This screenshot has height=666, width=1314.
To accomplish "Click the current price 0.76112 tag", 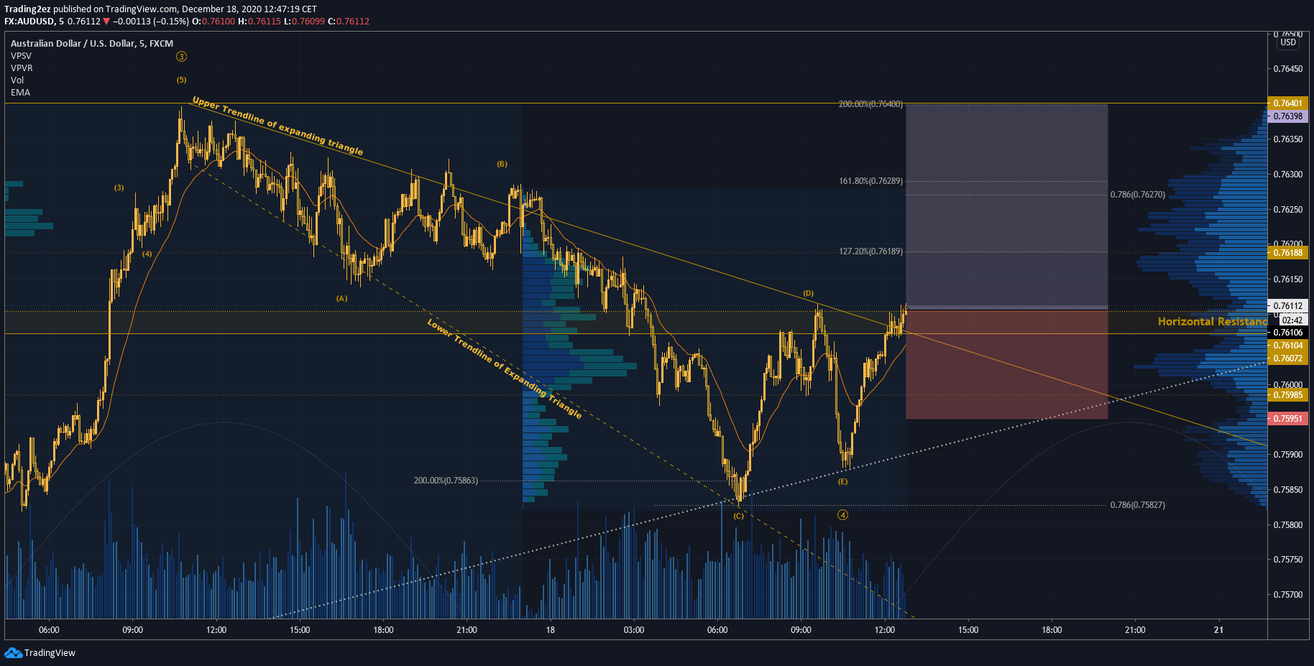I will pyautogui.click(x=1287, y=306).
